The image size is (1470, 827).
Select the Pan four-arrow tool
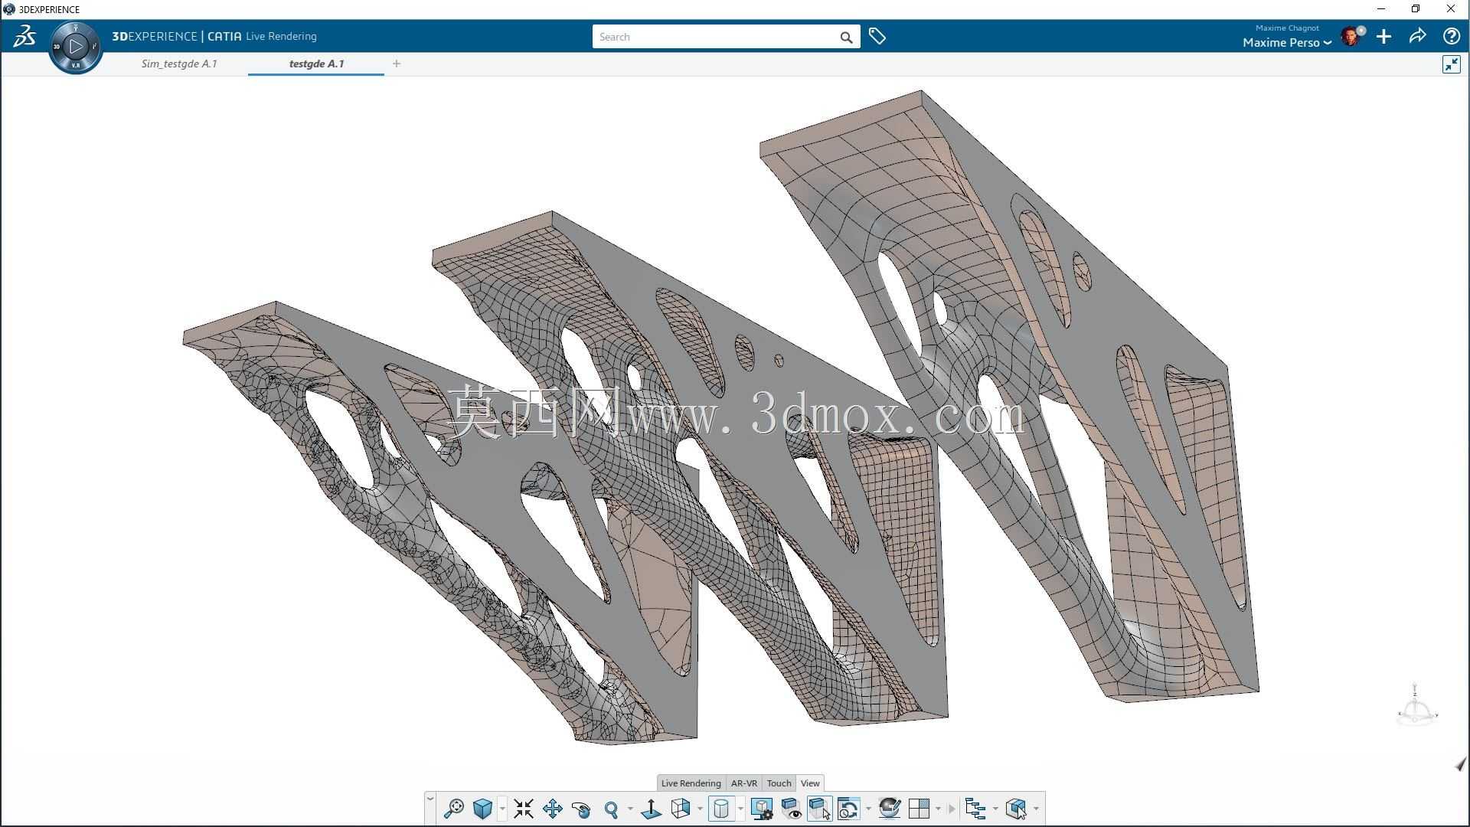tap(553, 809)
